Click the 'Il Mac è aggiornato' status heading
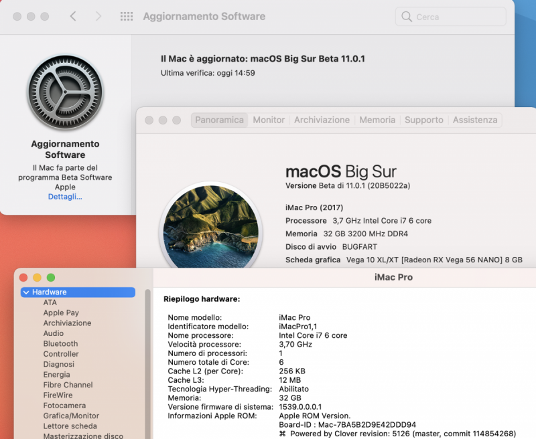This screenshot has height=439, width=536. coord(263,59)
